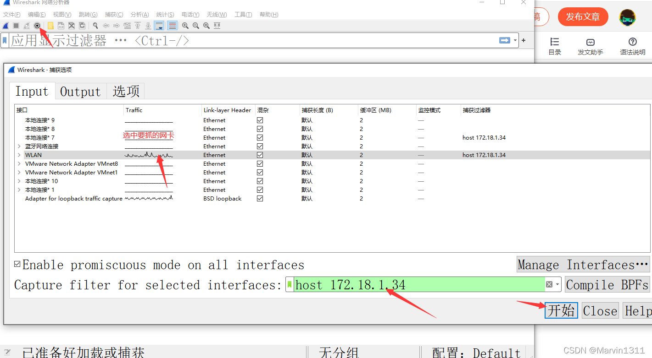Click the go to previous packet arrow icon
The image size is (652, 358).
click(x=106, y=26)
